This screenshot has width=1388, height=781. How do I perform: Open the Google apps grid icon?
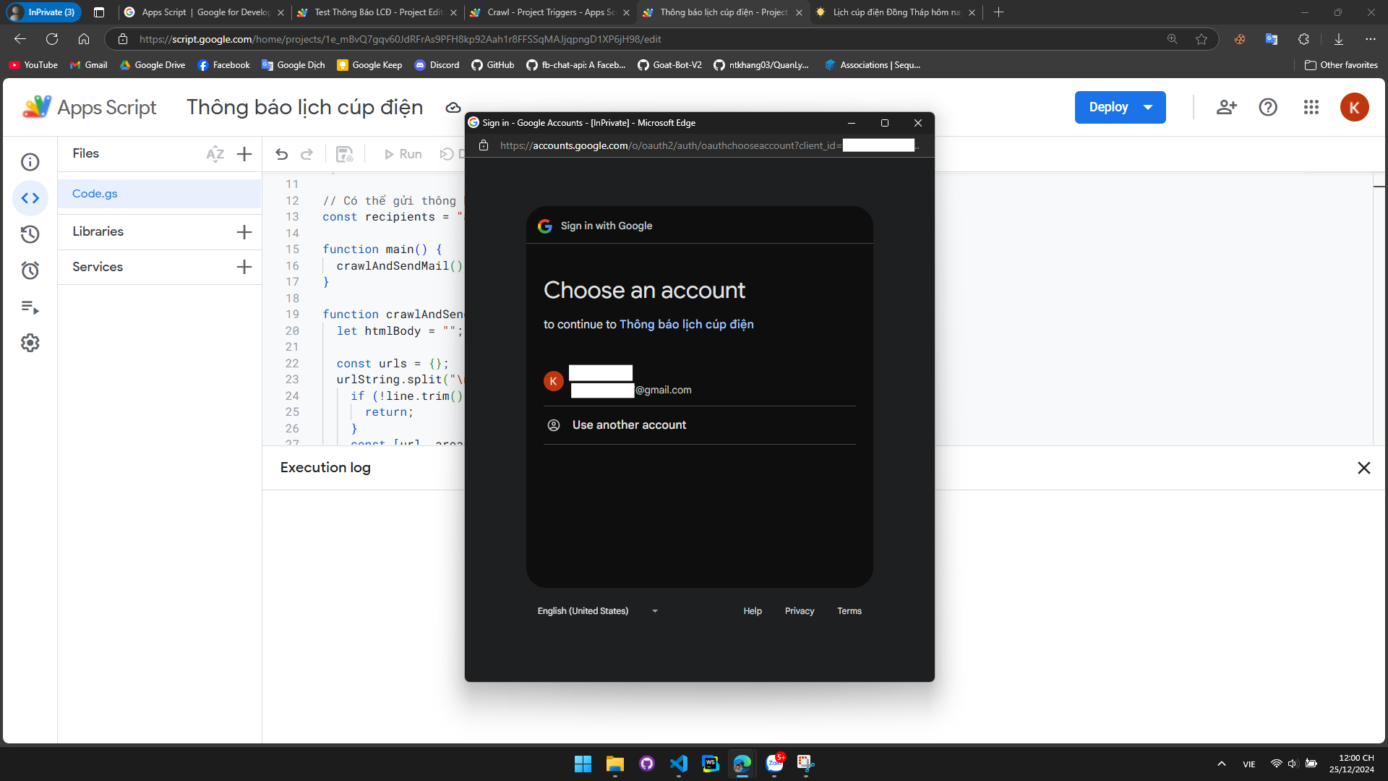tap(1311, 107)
